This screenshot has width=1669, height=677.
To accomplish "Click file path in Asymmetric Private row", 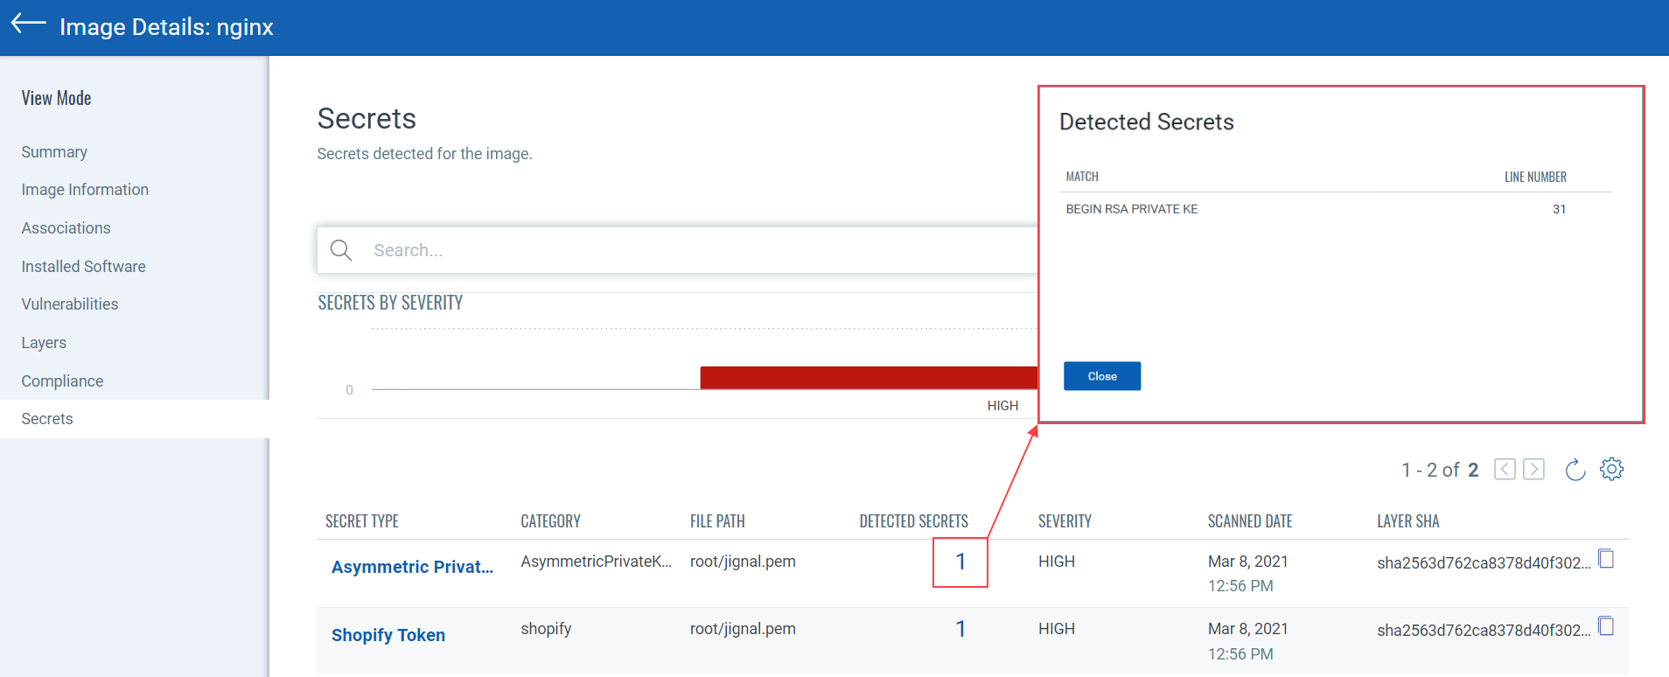I will pos(743,562).
